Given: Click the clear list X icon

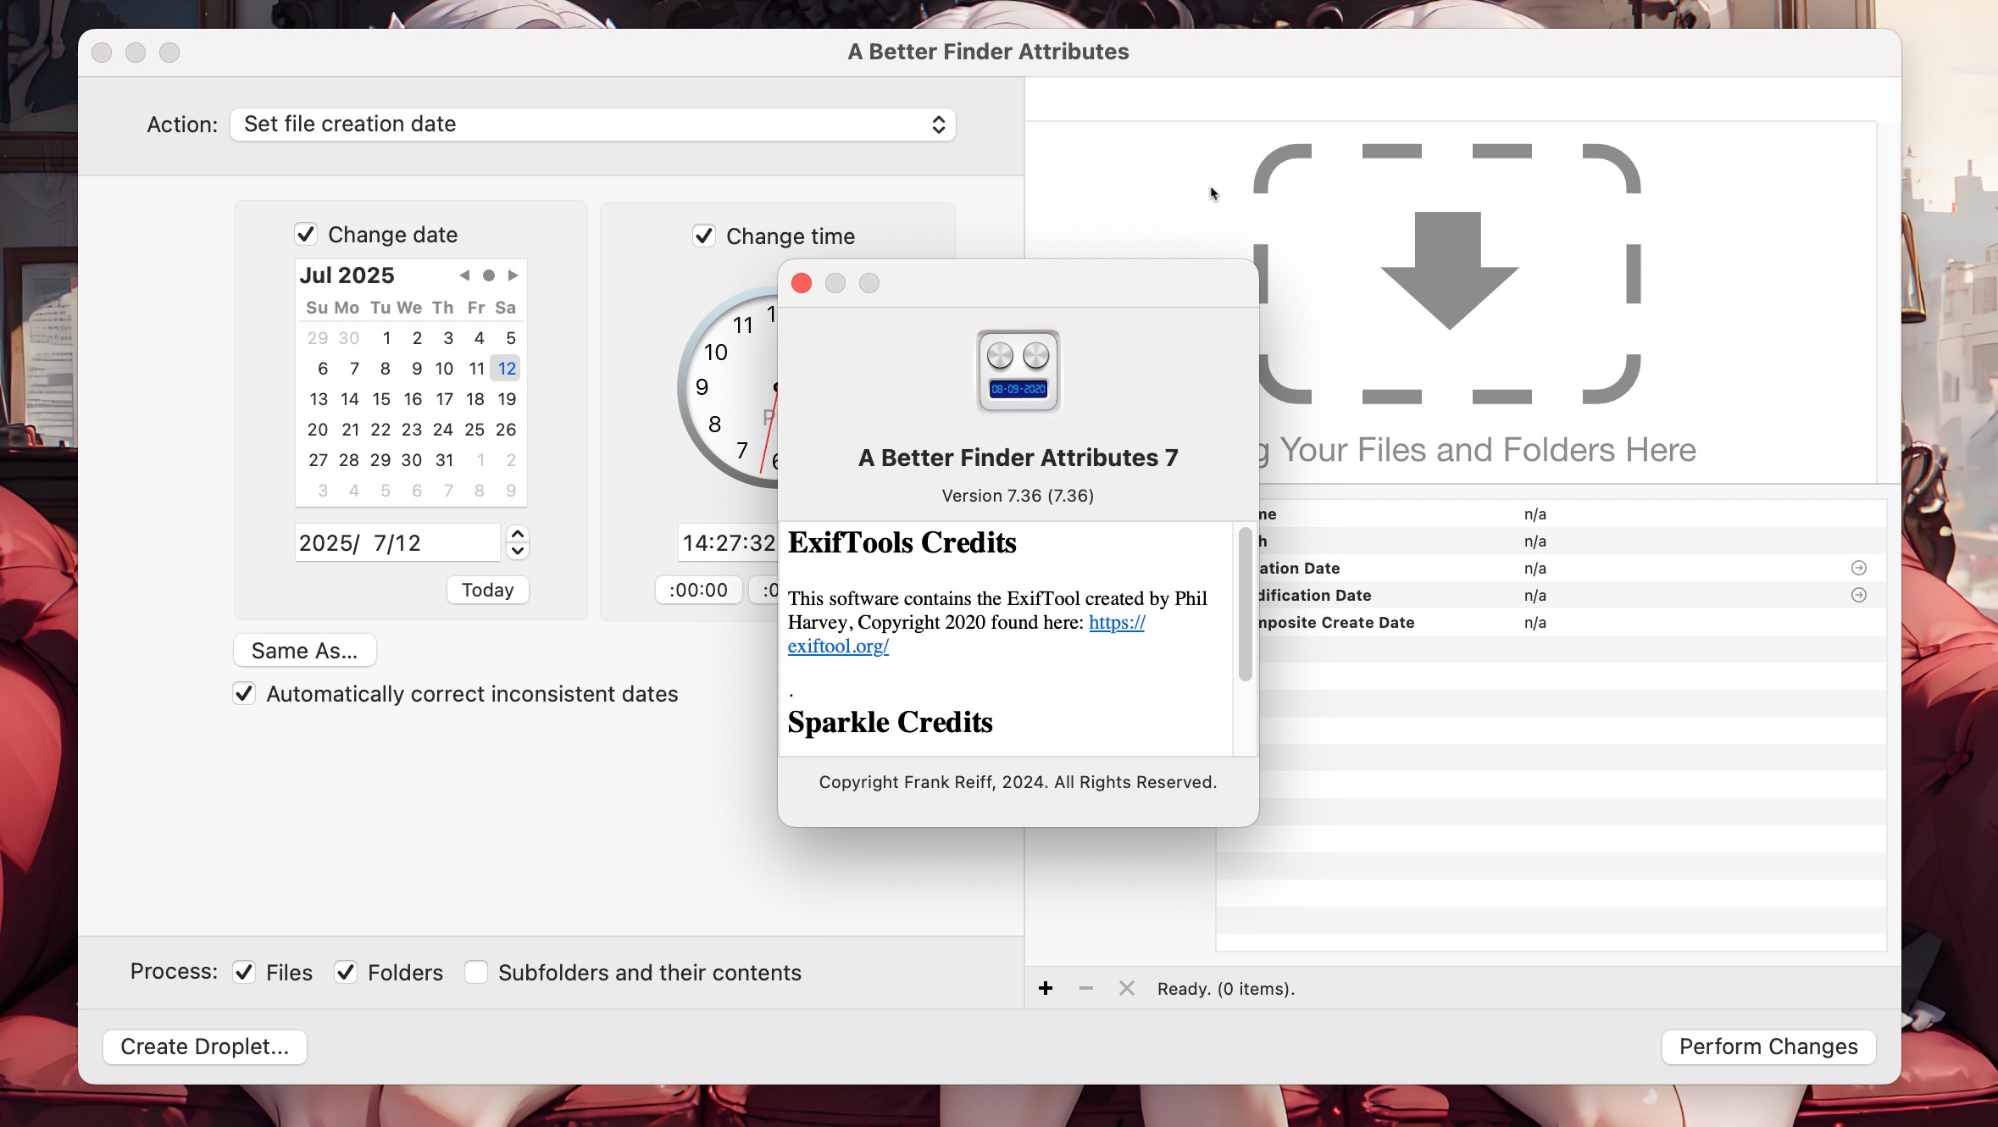Looking at the screenshot, I should tap(1126, 988).
